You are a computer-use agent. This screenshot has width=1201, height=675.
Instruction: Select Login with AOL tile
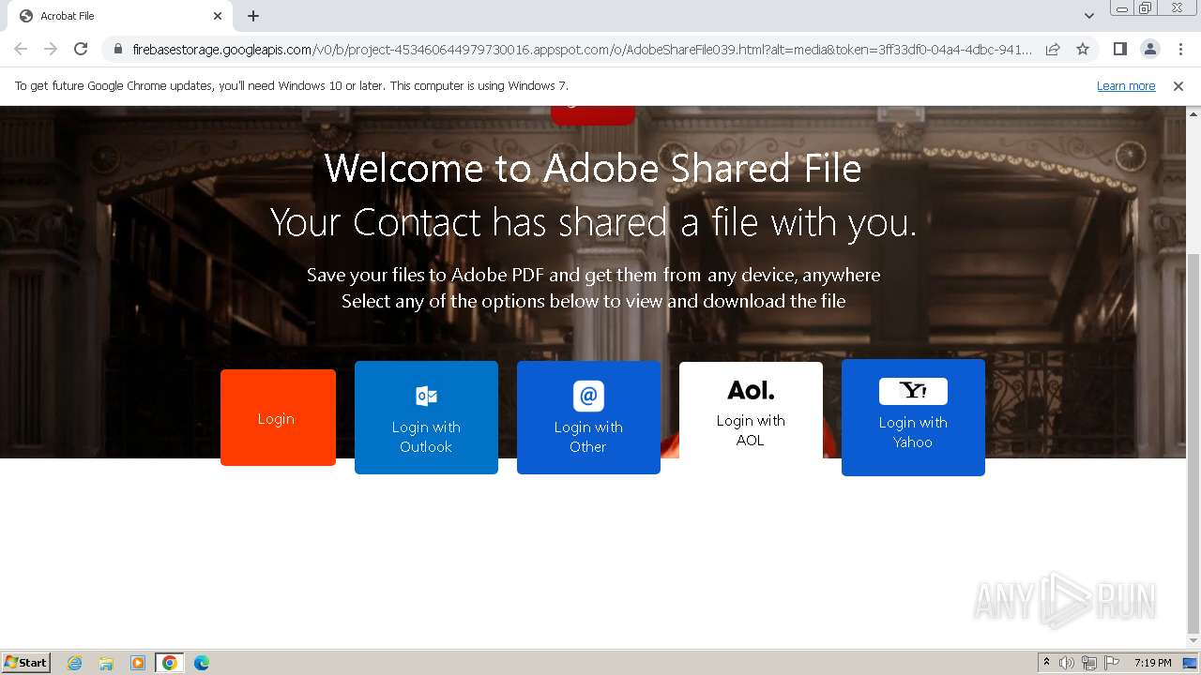coord(751,411)
